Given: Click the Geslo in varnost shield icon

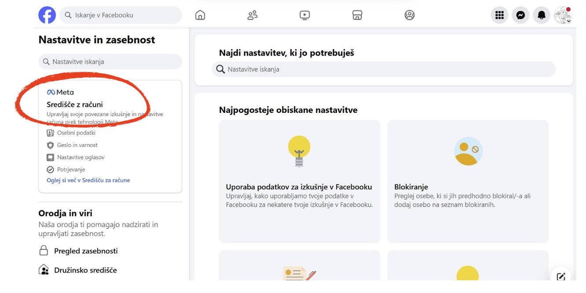Looking at the screenshot, I should pyautogui.click(x=50, y=145).
